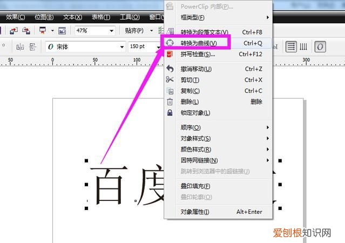Screen dimensions: 345x243
Task: Open the 位图(B) menu
Action: [44, 17]
